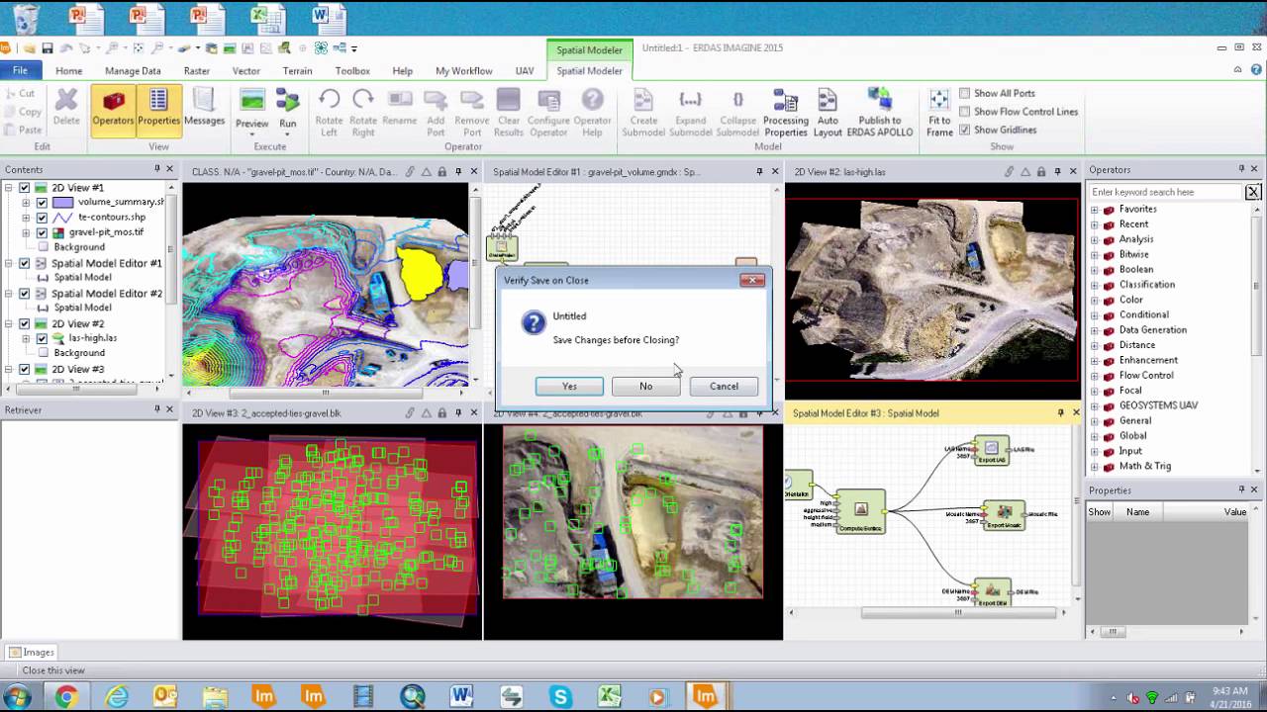Open the Messages window icon
Screen dimensions: 1267x712
[x=204, y=101]
